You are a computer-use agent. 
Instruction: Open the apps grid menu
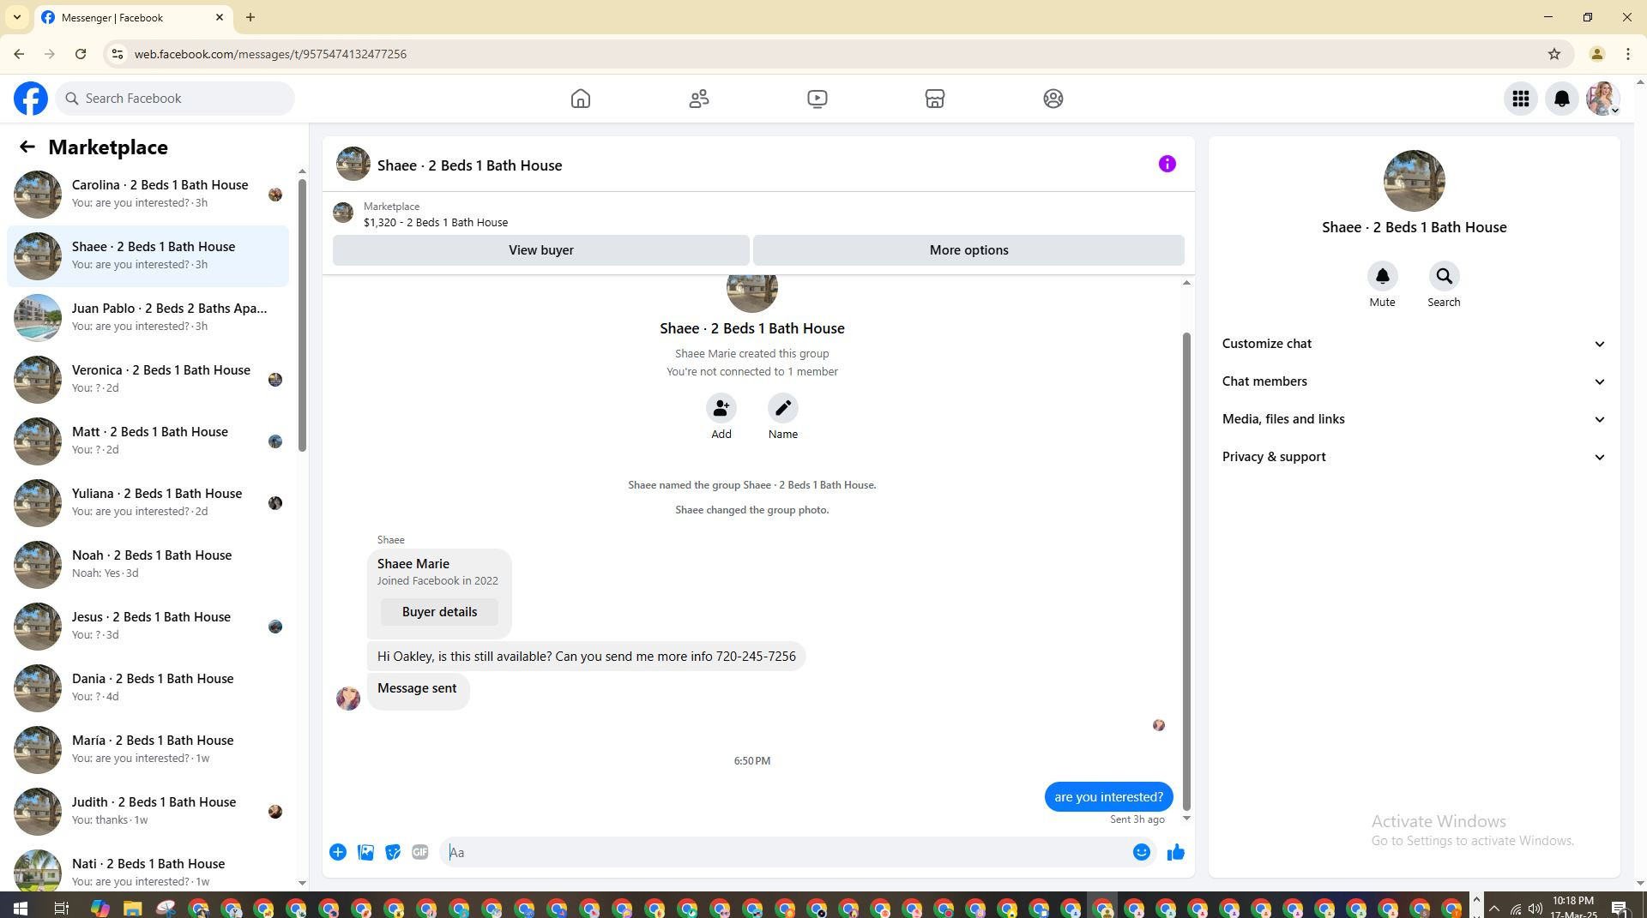coord(1521,99)
